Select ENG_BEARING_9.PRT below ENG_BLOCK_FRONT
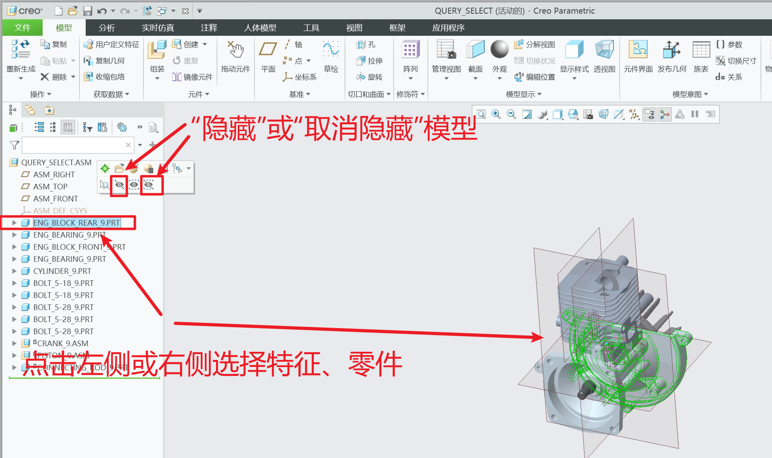This screenshot has height=458, width=772. (70, 259)
